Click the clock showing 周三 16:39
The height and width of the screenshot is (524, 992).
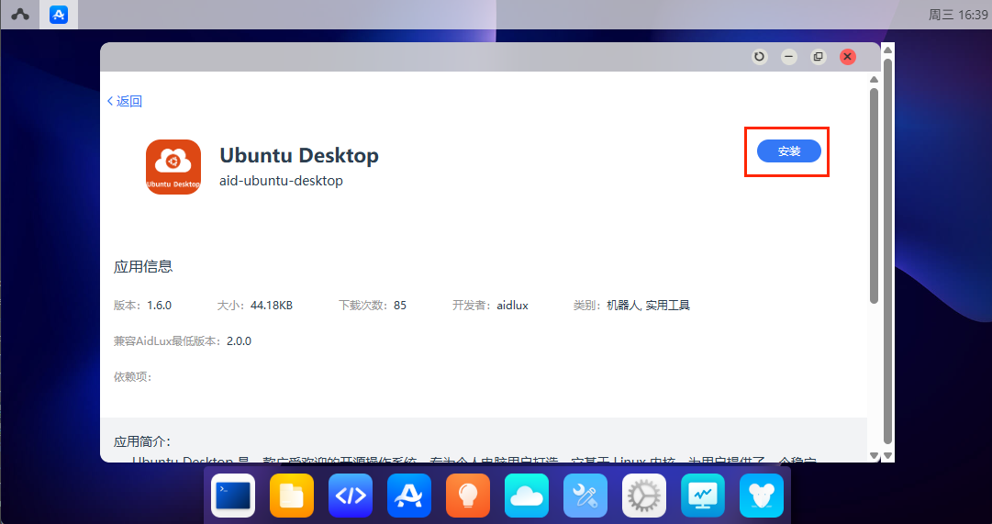coord(959,15)
